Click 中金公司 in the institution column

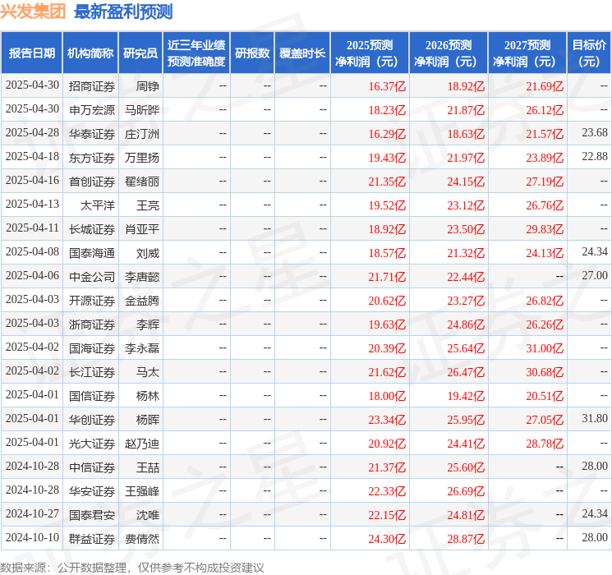(x=92, y=276)
